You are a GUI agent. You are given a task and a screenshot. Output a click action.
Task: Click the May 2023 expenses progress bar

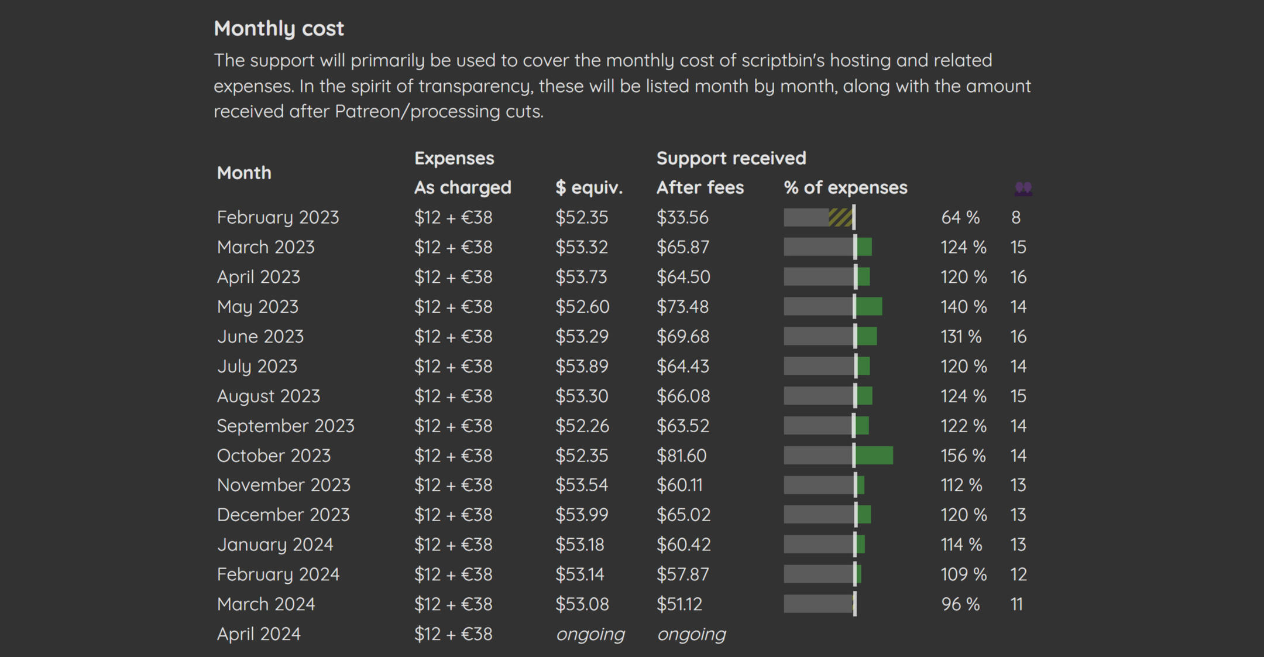(x=833, y=306)
